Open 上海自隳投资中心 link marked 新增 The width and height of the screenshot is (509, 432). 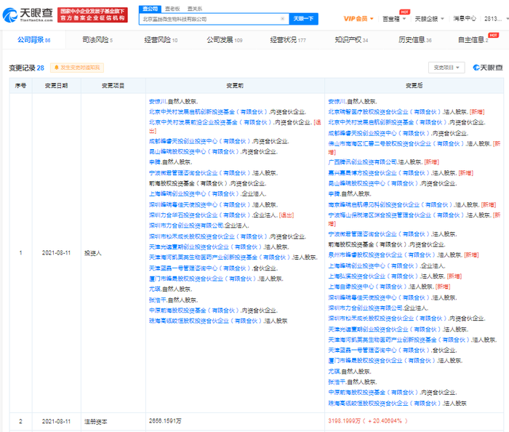(x=368, y=287)
